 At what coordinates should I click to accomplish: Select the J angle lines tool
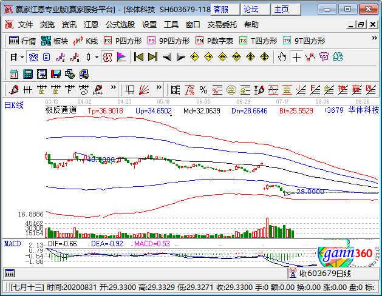pos(301,90)
